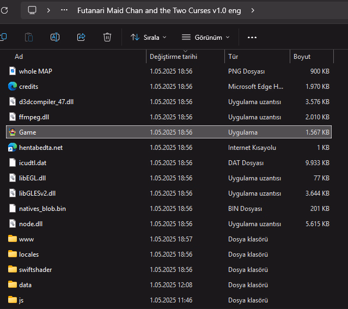
Task: Click the file name "credits"
Action: pos(29,87)
